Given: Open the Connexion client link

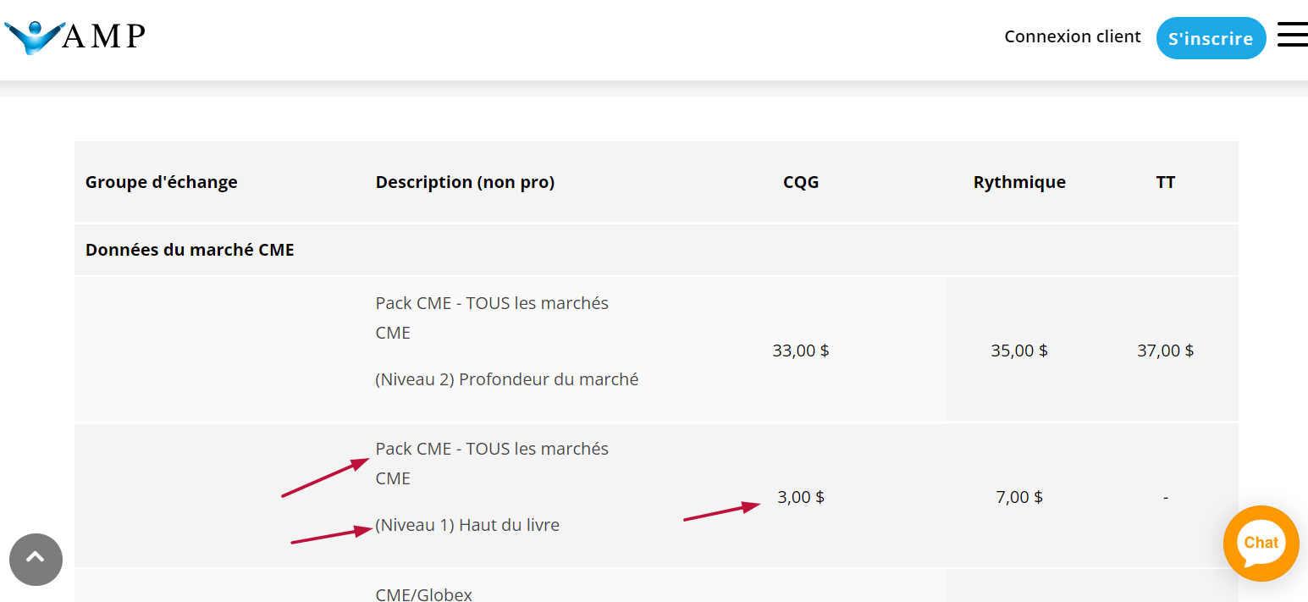Looking at the screenshot, I should click(x=1072, y=36).
